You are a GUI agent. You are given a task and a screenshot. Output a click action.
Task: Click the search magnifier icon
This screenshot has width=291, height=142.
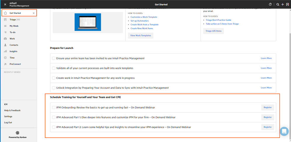point(278,5)
